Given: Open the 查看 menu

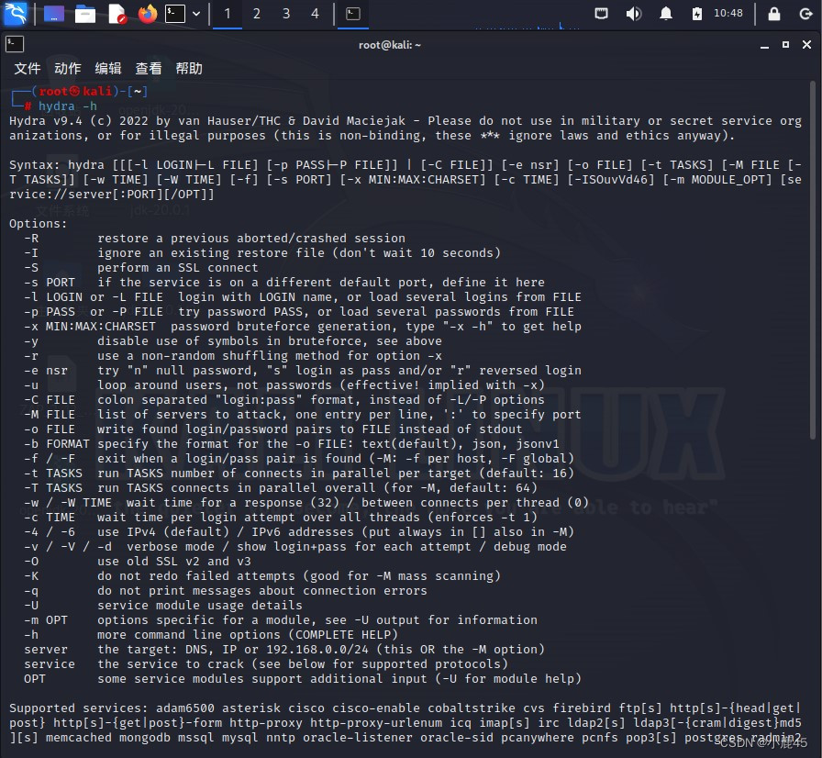Looking at the screenshot, I should click(149, 69).
